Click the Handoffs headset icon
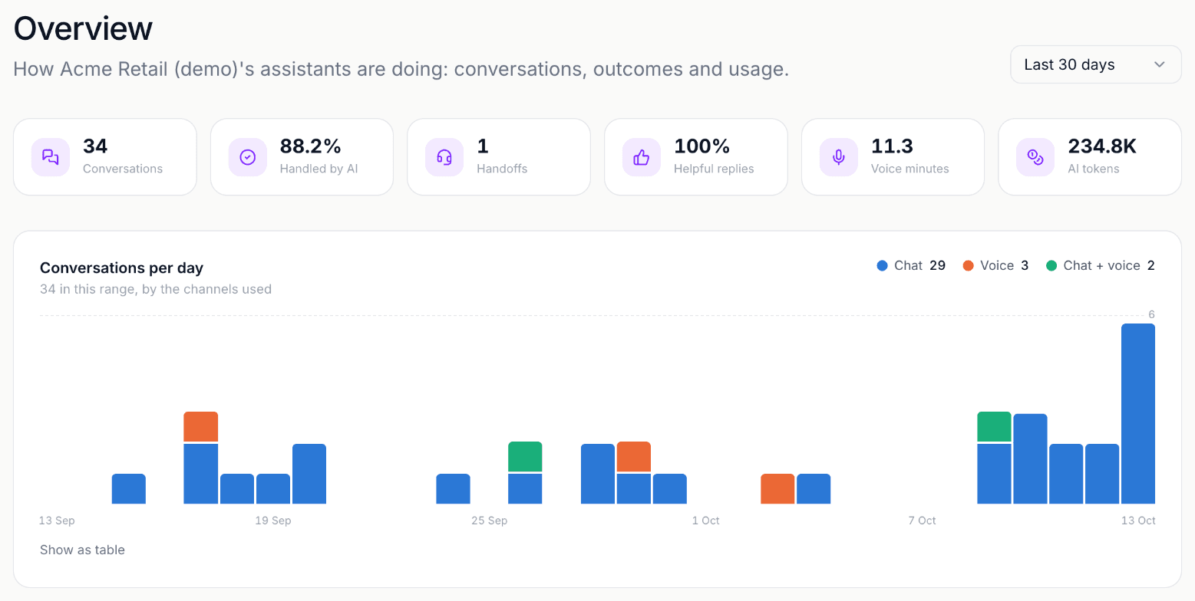 pos(444,157)
